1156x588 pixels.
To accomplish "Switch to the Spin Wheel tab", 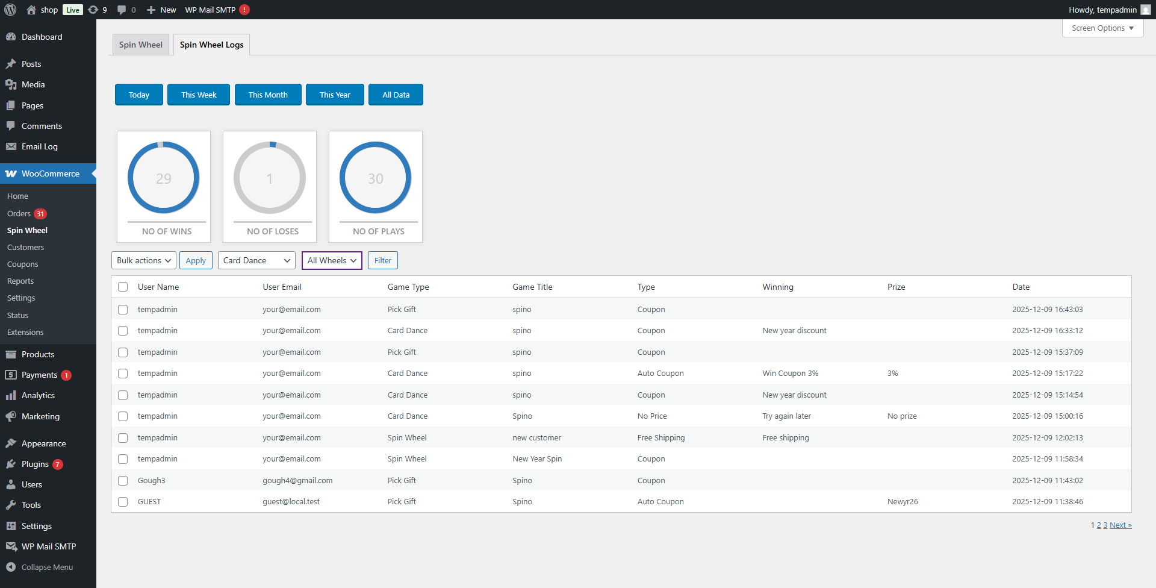I will pos(141,45).
